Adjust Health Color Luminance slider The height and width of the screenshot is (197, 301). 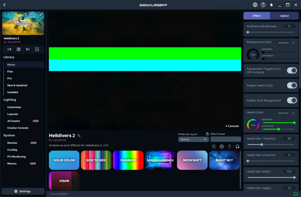[278, 129]
